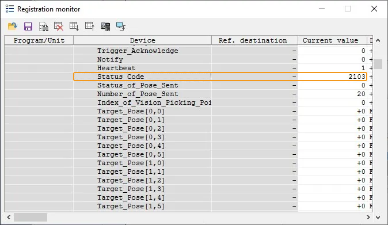This screenshot has width=388, height=225.
Task: Click the horizontal scroll right arrow
Action: pos(368,218)
